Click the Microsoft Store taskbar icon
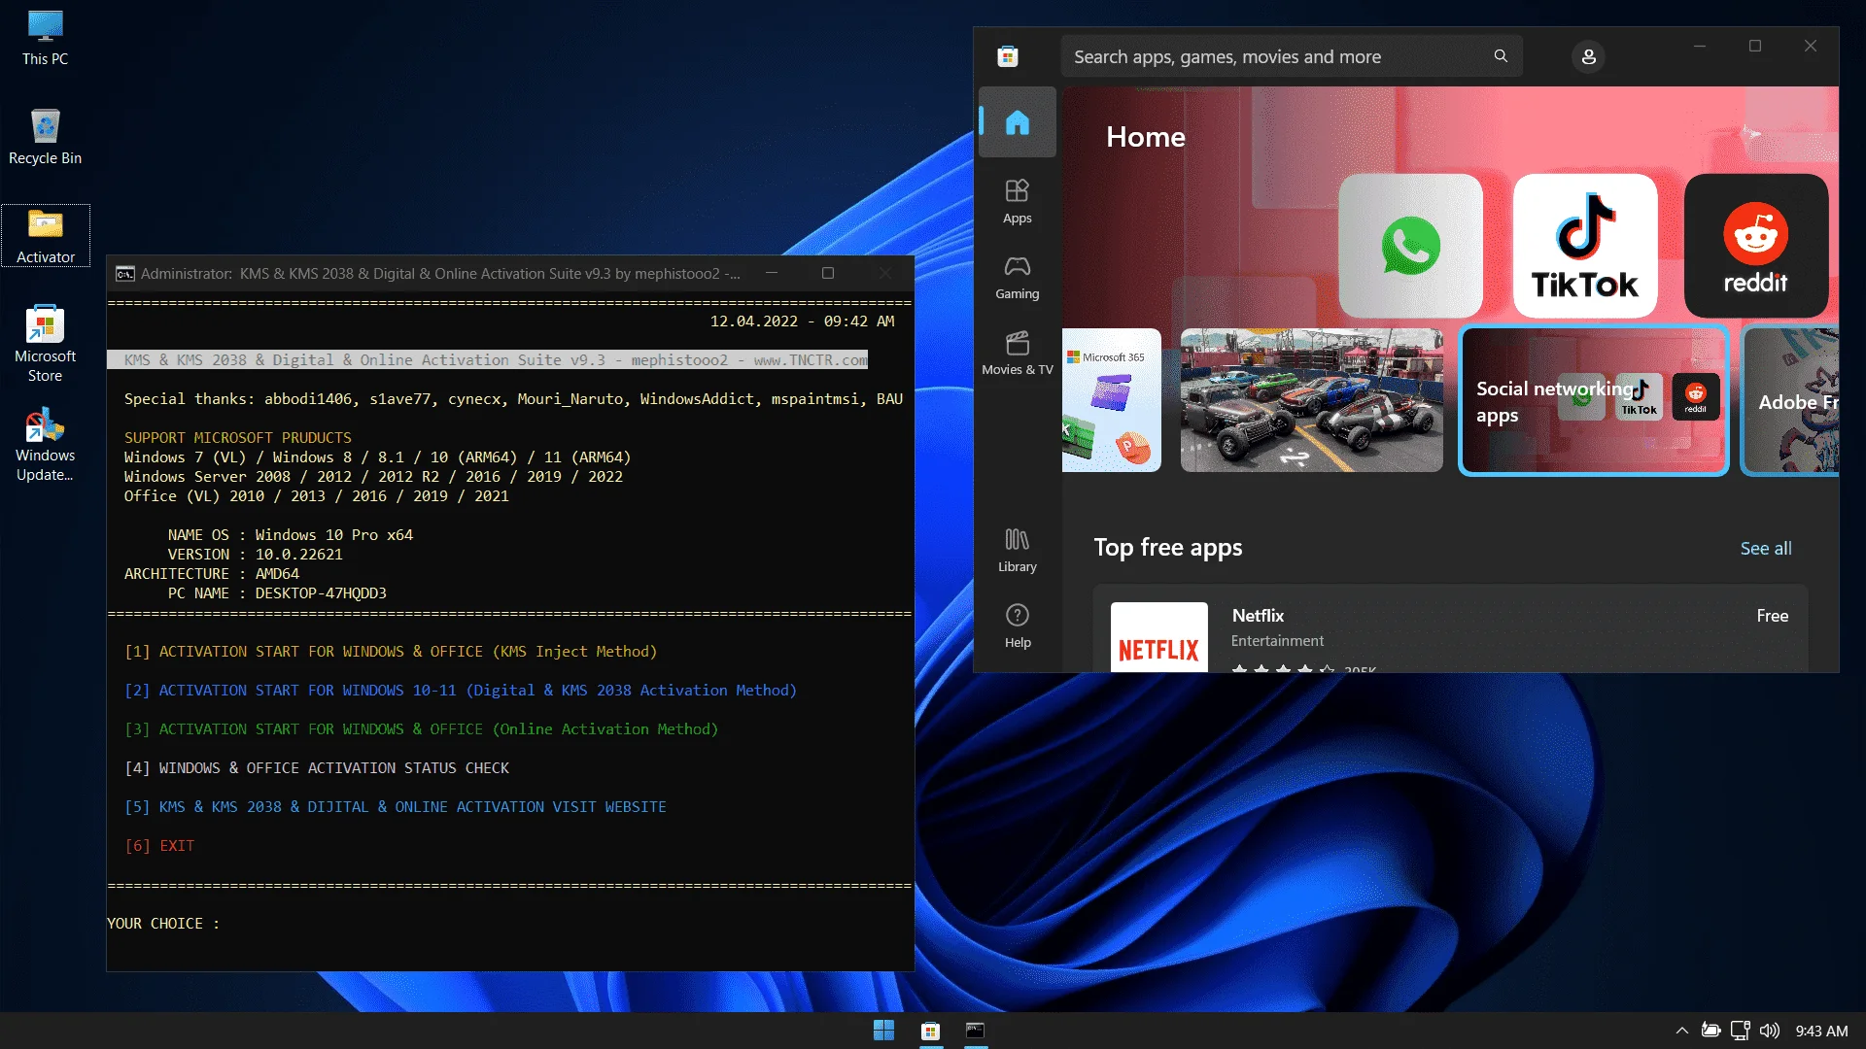This screenshot has width=1866, height=1049. [x=930, y=1031]
